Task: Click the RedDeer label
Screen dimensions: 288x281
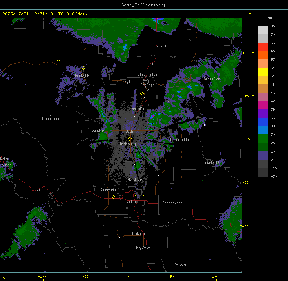Action: [147, 85]
